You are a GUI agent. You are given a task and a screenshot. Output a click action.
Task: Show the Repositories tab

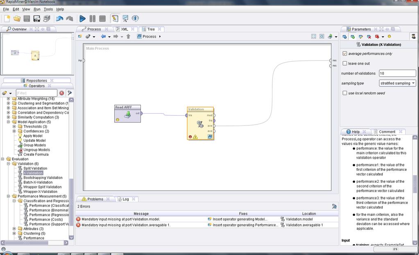coord(36,81)
